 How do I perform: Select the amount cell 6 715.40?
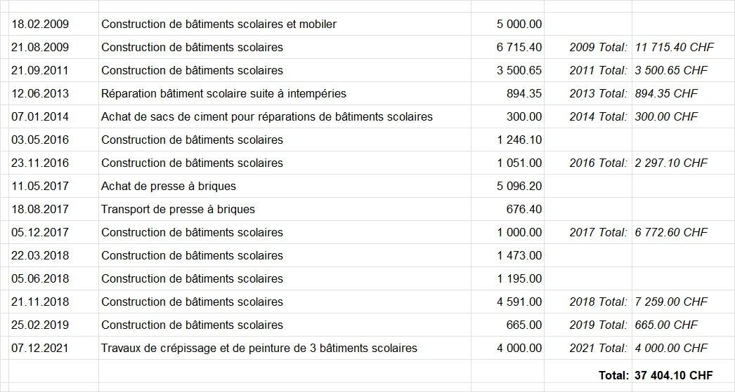click(x=519, y=48)
